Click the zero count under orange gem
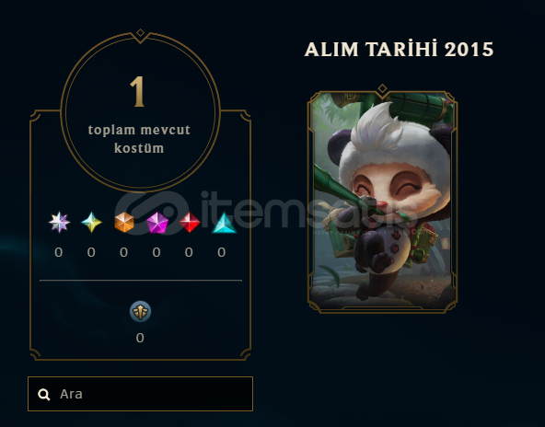 click(123, 252)
